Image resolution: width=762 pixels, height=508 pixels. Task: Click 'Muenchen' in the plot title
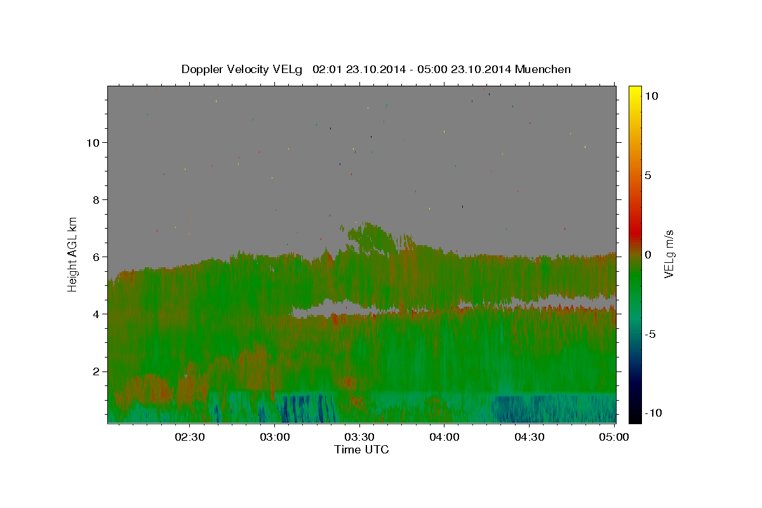[x=544, y=69]
